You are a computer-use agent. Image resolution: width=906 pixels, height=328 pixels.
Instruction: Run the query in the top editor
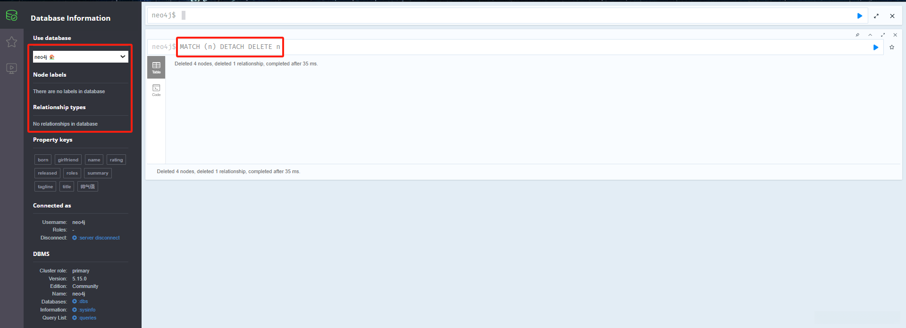coord(860,16)
